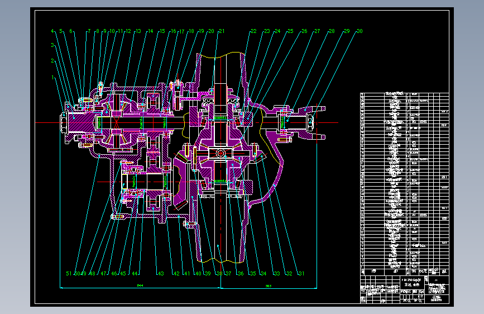Select part callout number 14
The image size is (484, 314).
point(150,31)
